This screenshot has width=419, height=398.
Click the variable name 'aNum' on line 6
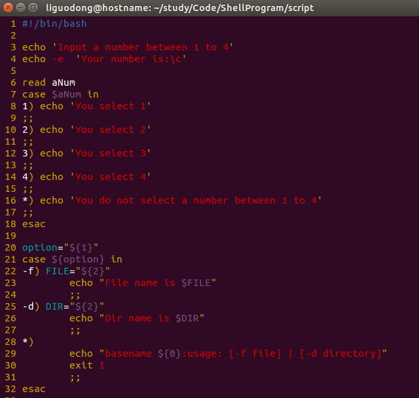pyautogui.click(x=64, y=82)
